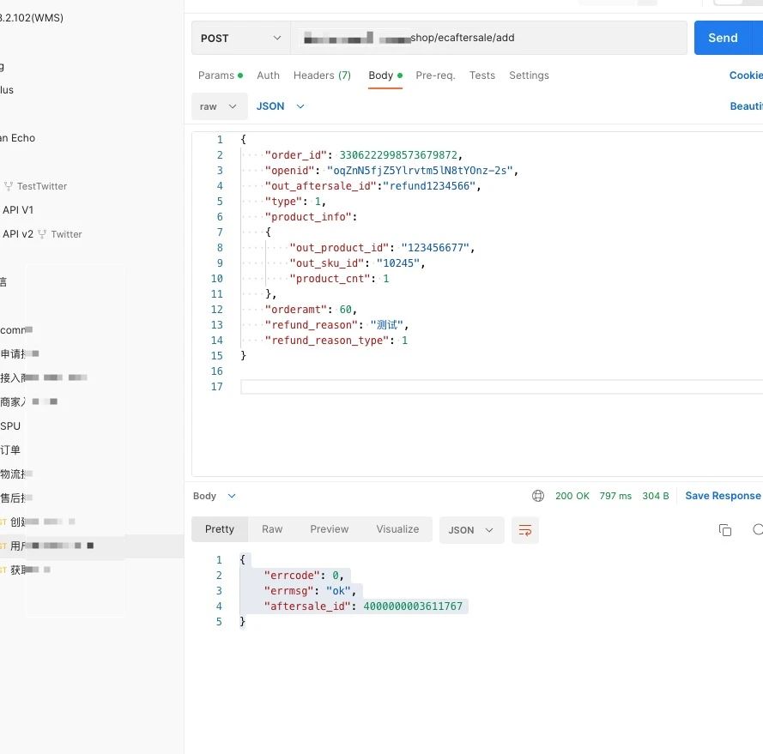
Task: Click the "openid" line in the request body
Action: pos(391,171)
